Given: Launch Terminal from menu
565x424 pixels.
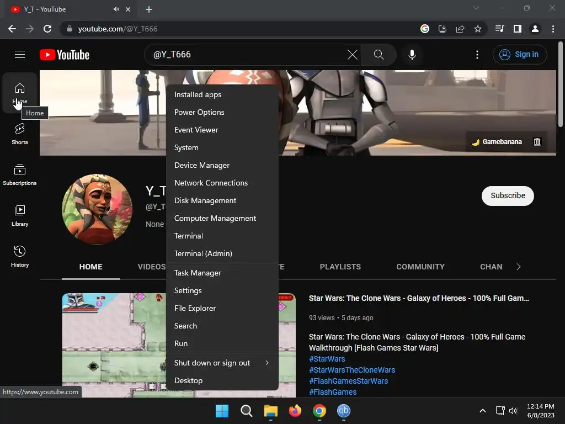Looking at the screenshot, I should pos(222,236).
